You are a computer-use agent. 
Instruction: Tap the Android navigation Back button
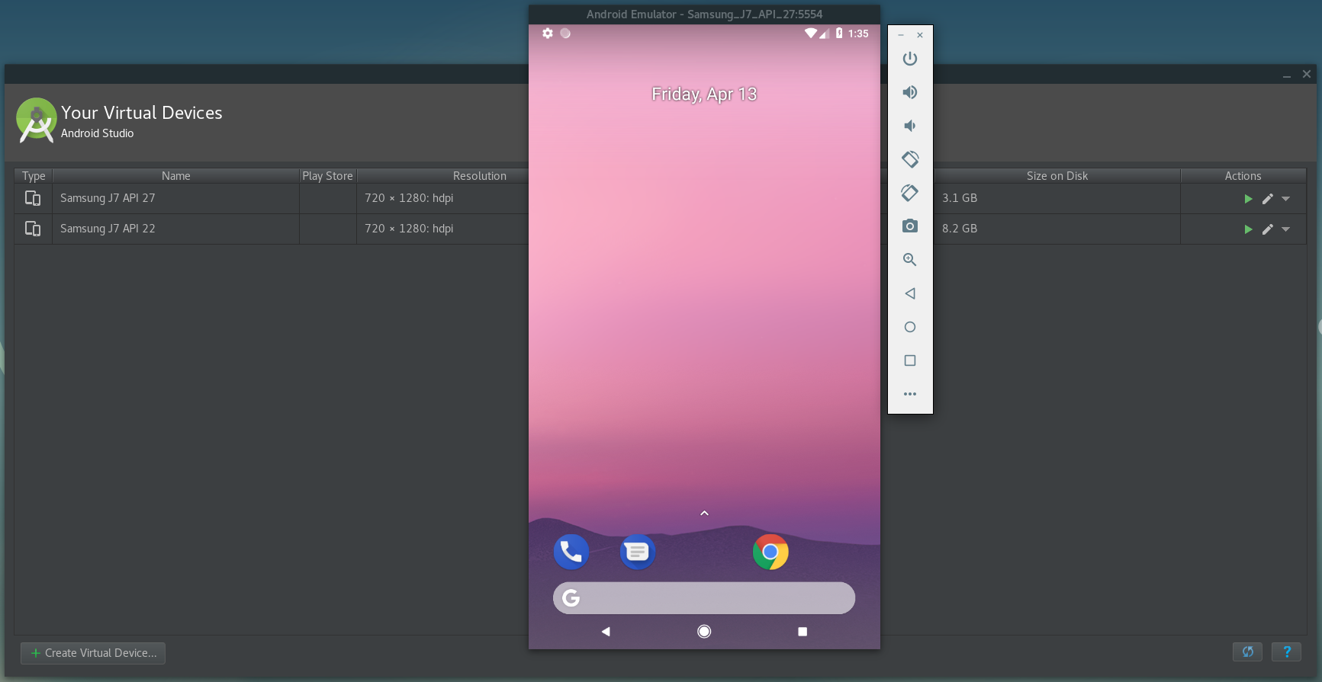pyautogui.click(x=606, y=631)
